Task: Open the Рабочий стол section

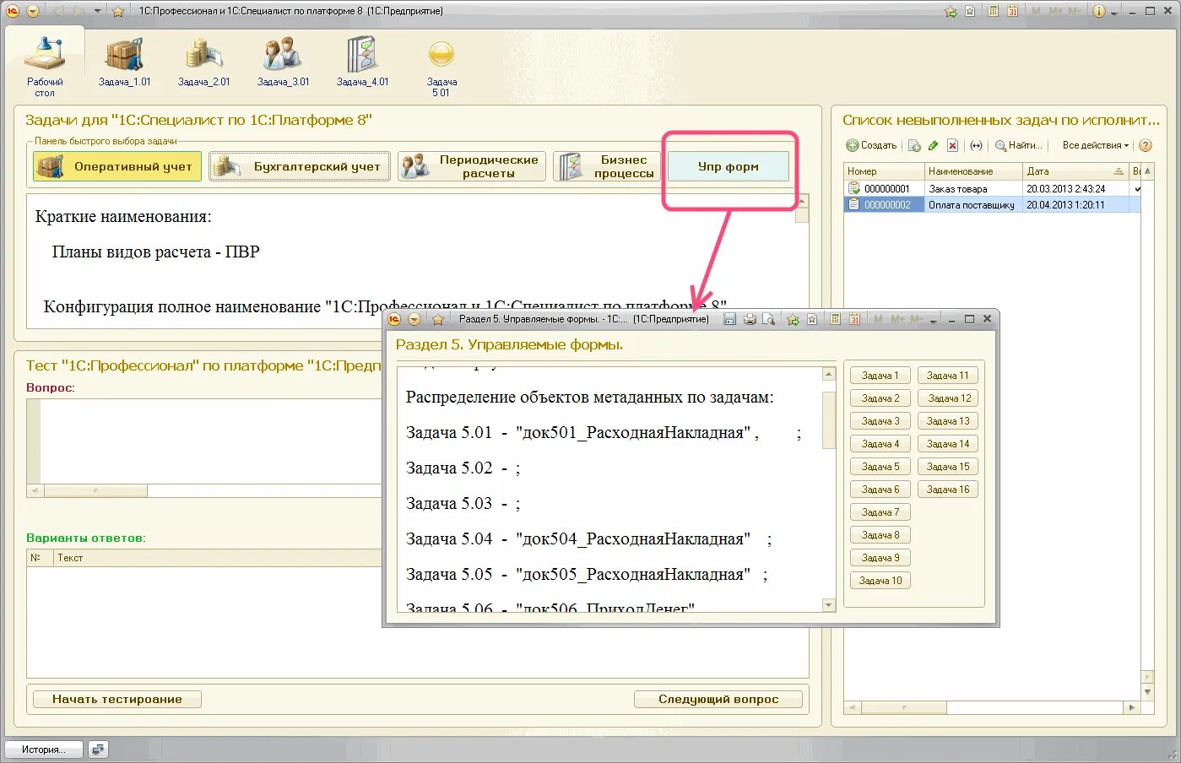Action: [45, 67]
